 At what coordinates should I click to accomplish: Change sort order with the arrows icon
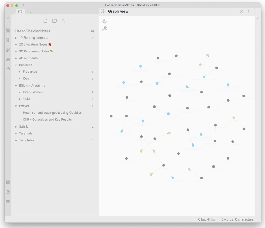(64, 21)
